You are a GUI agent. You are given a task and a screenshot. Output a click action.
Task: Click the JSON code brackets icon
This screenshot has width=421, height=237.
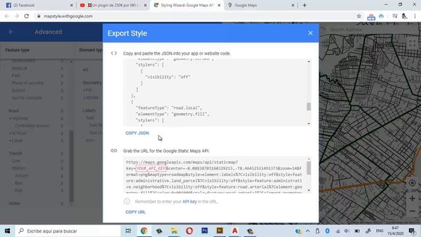coord(114,53)
